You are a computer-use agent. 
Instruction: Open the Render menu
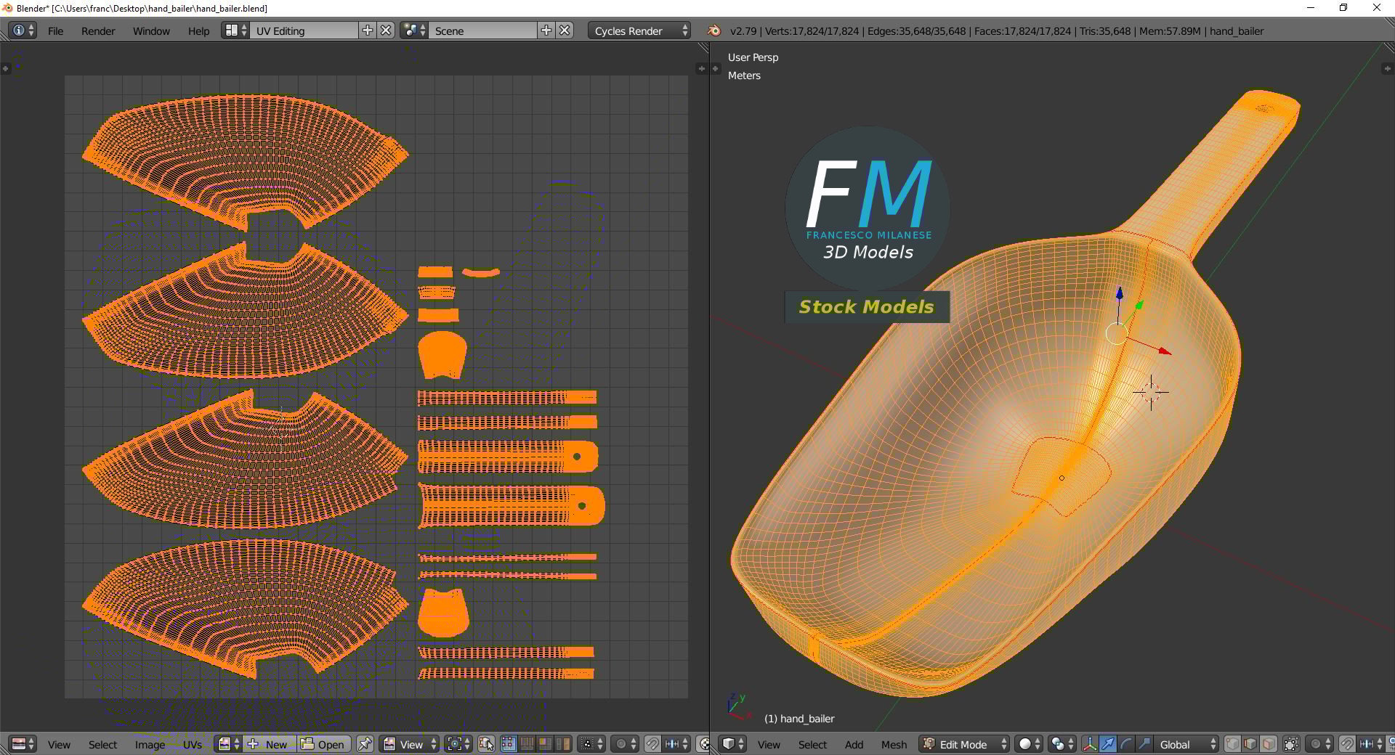(x=98, y=30)
